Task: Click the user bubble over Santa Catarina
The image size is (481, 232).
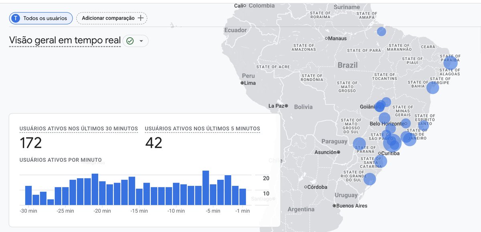Action: pos(381,161)
